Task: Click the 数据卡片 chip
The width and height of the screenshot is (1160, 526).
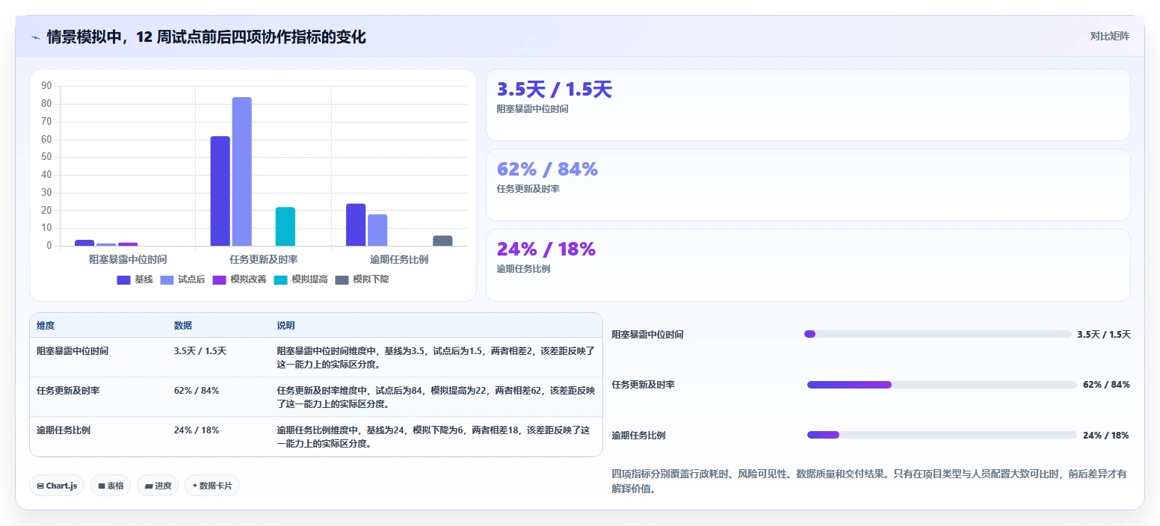Action: 212,486
